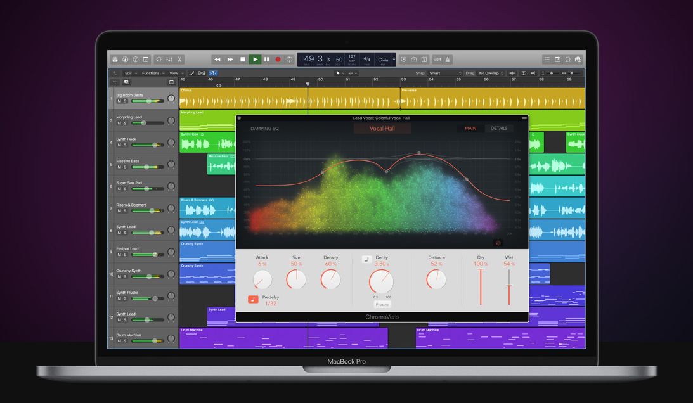Mute the Big Room Beats track
The height and width of the screenshot is (403, 693).
tap(119, 101)
